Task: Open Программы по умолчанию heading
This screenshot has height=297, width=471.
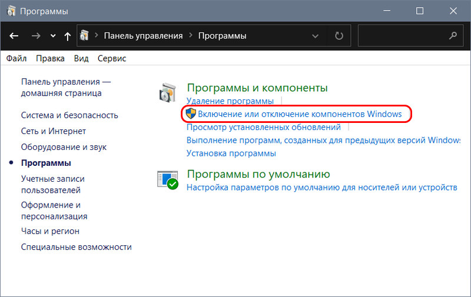Action: click(258, 174)
